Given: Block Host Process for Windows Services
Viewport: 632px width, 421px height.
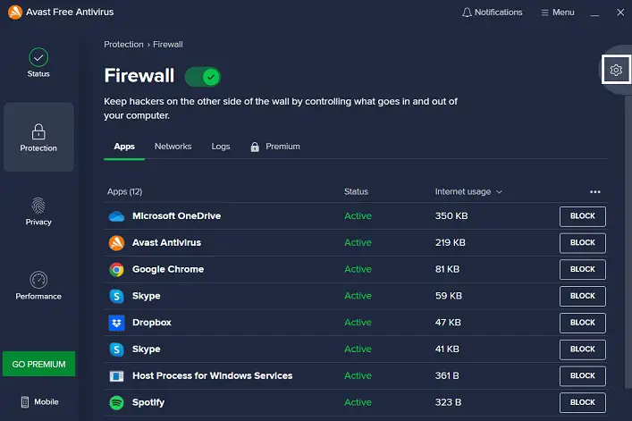Looking at the screenshot, I should click(x=583, y=376).
